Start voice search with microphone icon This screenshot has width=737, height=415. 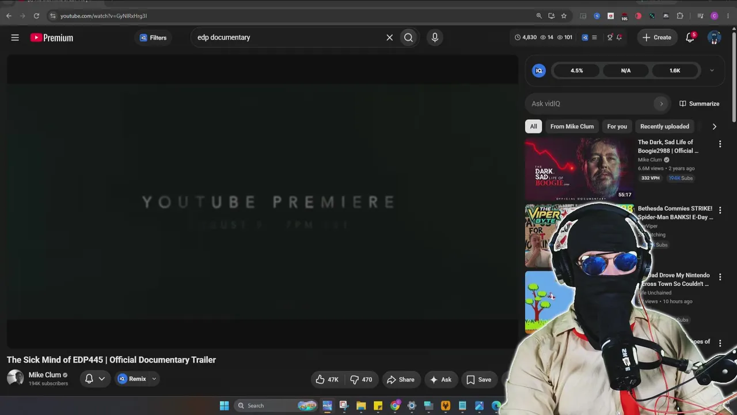click(x=435, y=37)
